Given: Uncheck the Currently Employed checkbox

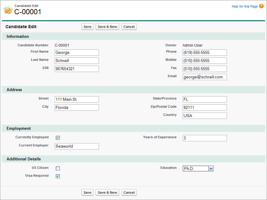Looking at the screenshot, I should click(58, 138).
